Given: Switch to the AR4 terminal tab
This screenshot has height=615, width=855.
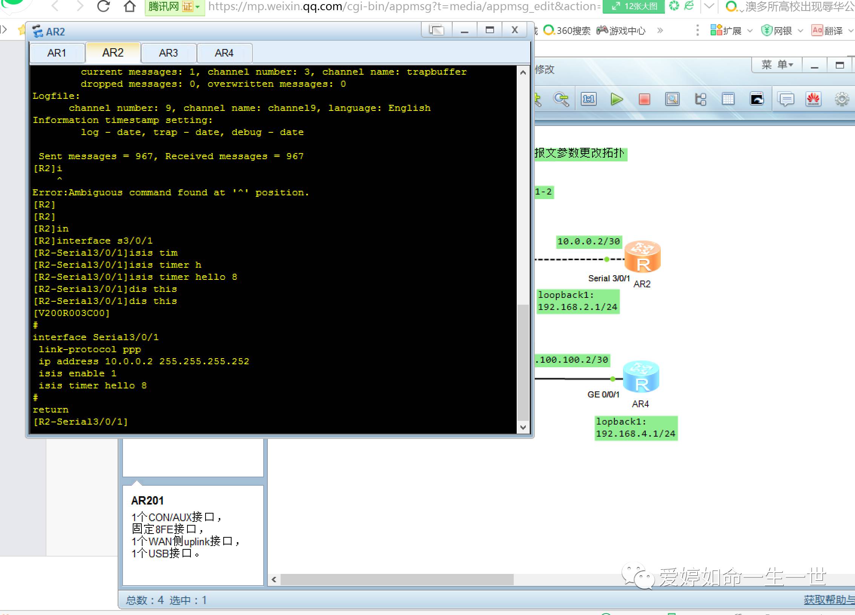Looking at the screenshot, I should click(x=224, y=53).
